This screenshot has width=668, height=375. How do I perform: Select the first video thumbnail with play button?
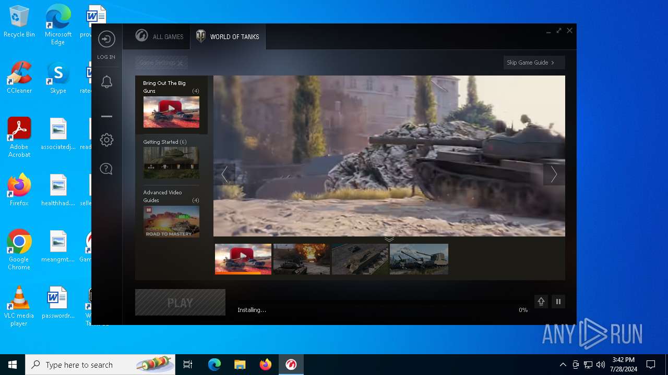[x=243, y=259]
